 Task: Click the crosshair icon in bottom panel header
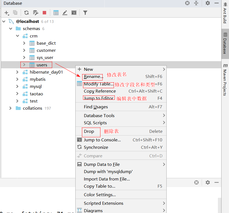point(196,182)
